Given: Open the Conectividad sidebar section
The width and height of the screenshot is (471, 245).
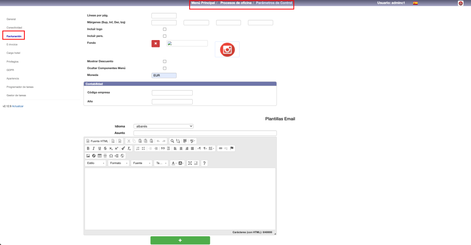Looking at the screenshot, I should [14, 28].
